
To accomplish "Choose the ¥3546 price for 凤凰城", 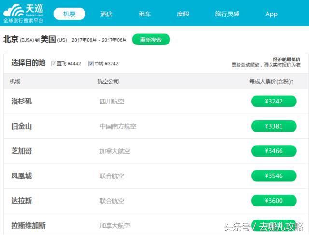I will [x=274, y=176].
